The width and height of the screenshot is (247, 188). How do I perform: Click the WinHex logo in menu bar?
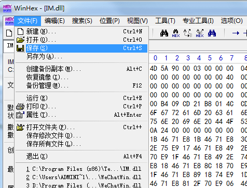(x=9, y=21)
